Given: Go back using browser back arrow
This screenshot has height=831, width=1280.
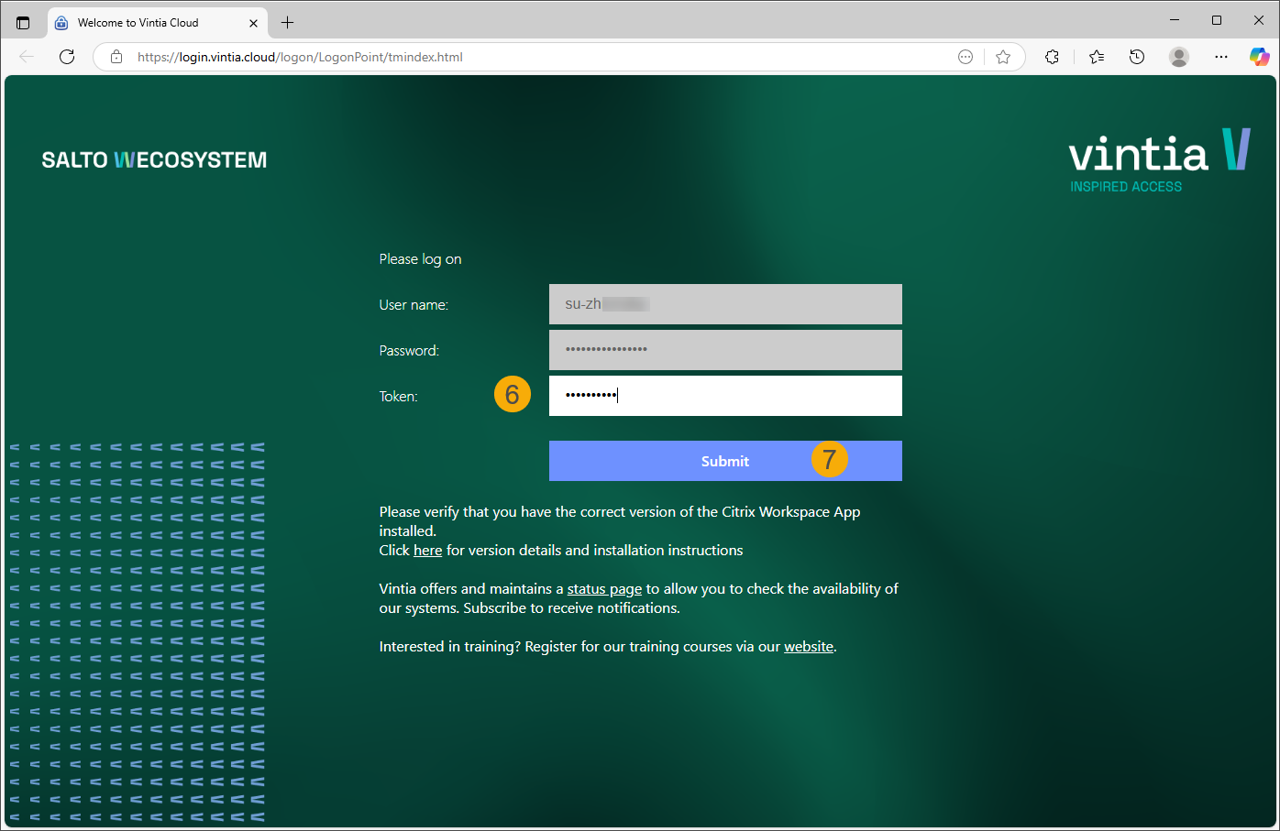Looking at the screenshot, I should pyautogui.click(x=27, y=57).
